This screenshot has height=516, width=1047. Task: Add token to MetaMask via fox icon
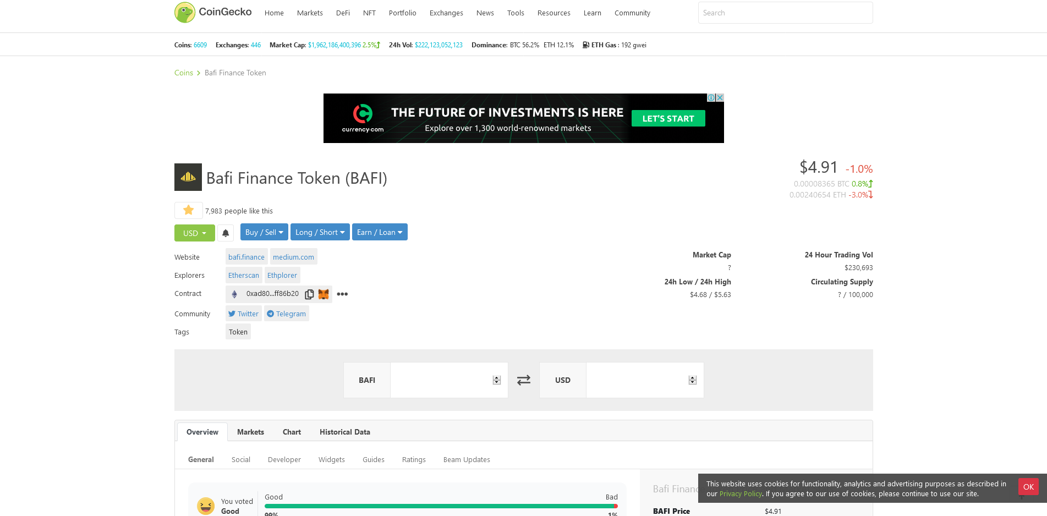point(324,294)
